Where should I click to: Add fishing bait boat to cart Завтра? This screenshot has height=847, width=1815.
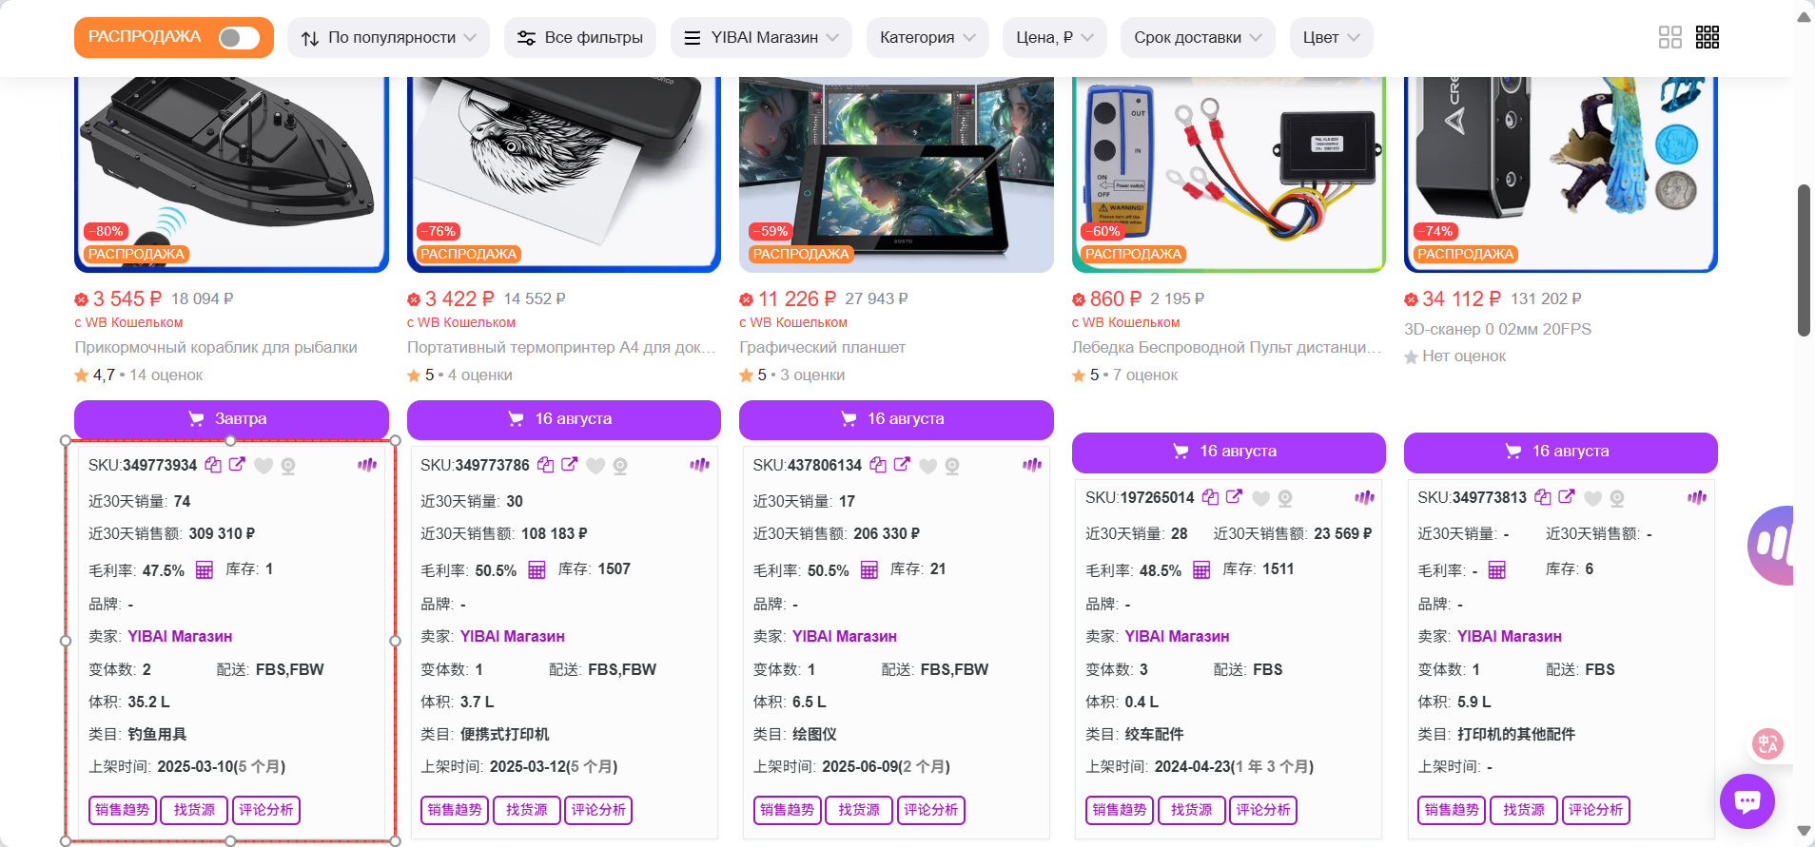pyautogui.click(x=231, y=419)
